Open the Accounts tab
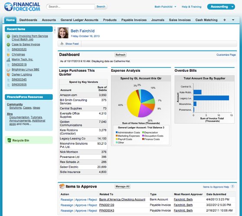The width and height of the screenshot is (242, 216). (x=49, y=20)
